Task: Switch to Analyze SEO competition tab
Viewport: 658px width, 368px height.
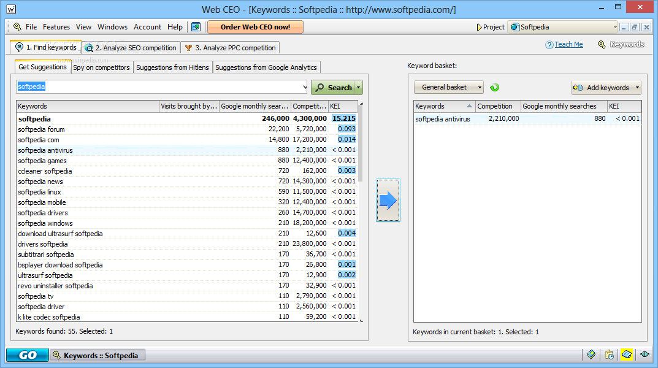Action: pyautogui.click(x=131, y=47)
